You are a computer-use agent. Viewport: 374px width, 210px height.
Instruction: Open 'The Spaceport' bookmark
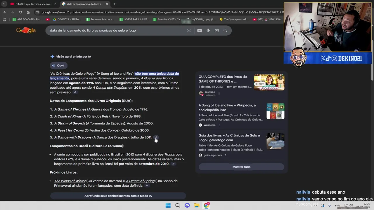click(234, 19)
